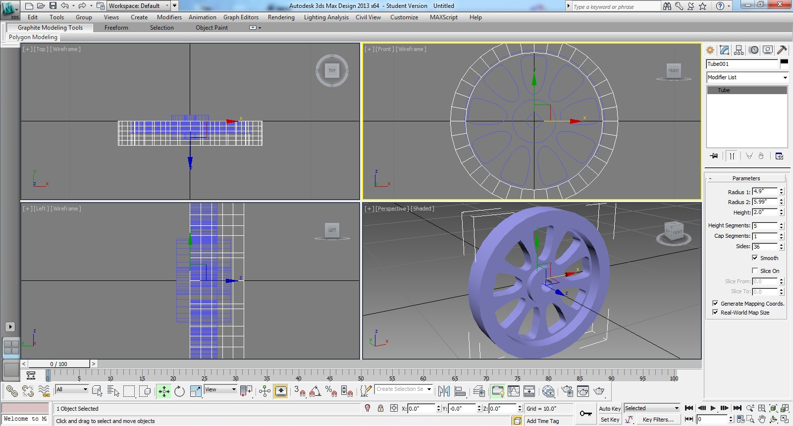793x426 pixels.
Task: Open the Workspace: Default dropdown
Action: click(139, 5)
